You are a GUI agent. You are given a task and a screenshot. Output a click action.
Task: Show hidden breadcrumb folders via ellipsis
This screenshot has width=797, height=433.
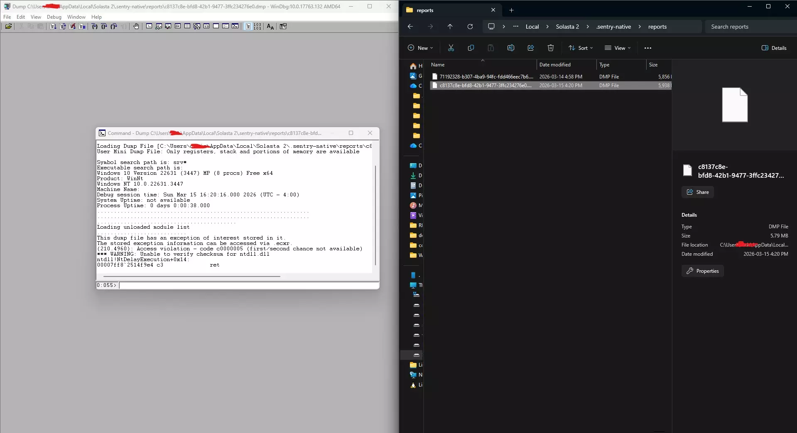click(516, 26)
